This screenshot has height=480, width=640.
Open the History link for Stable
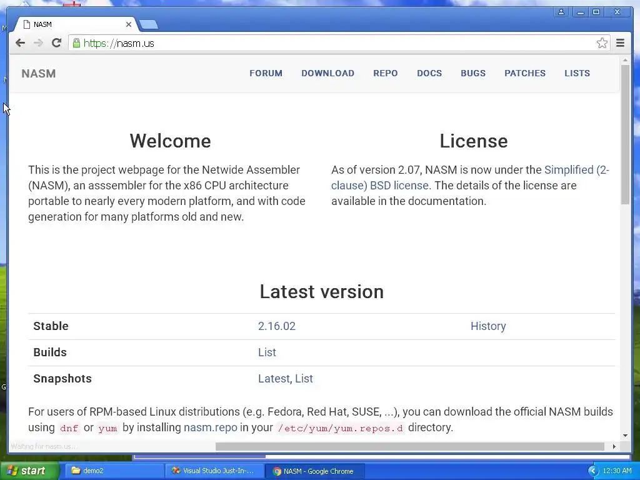point(488,326)
